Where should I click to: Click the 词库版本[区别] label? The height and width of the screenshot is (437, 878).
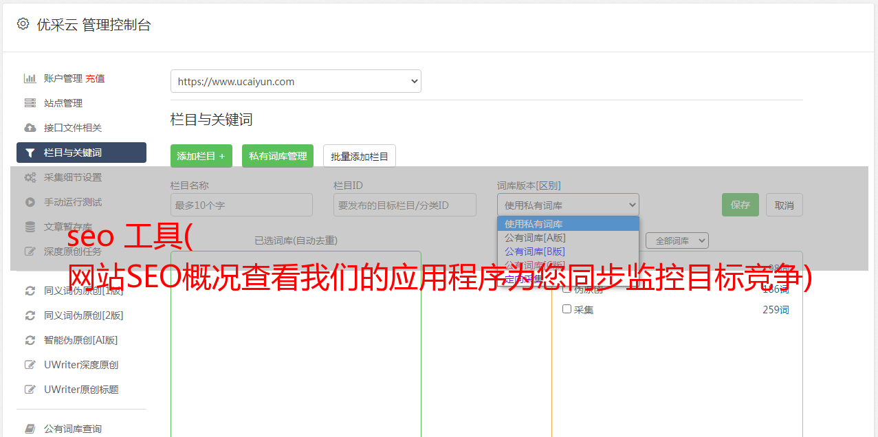coord(529,186)
